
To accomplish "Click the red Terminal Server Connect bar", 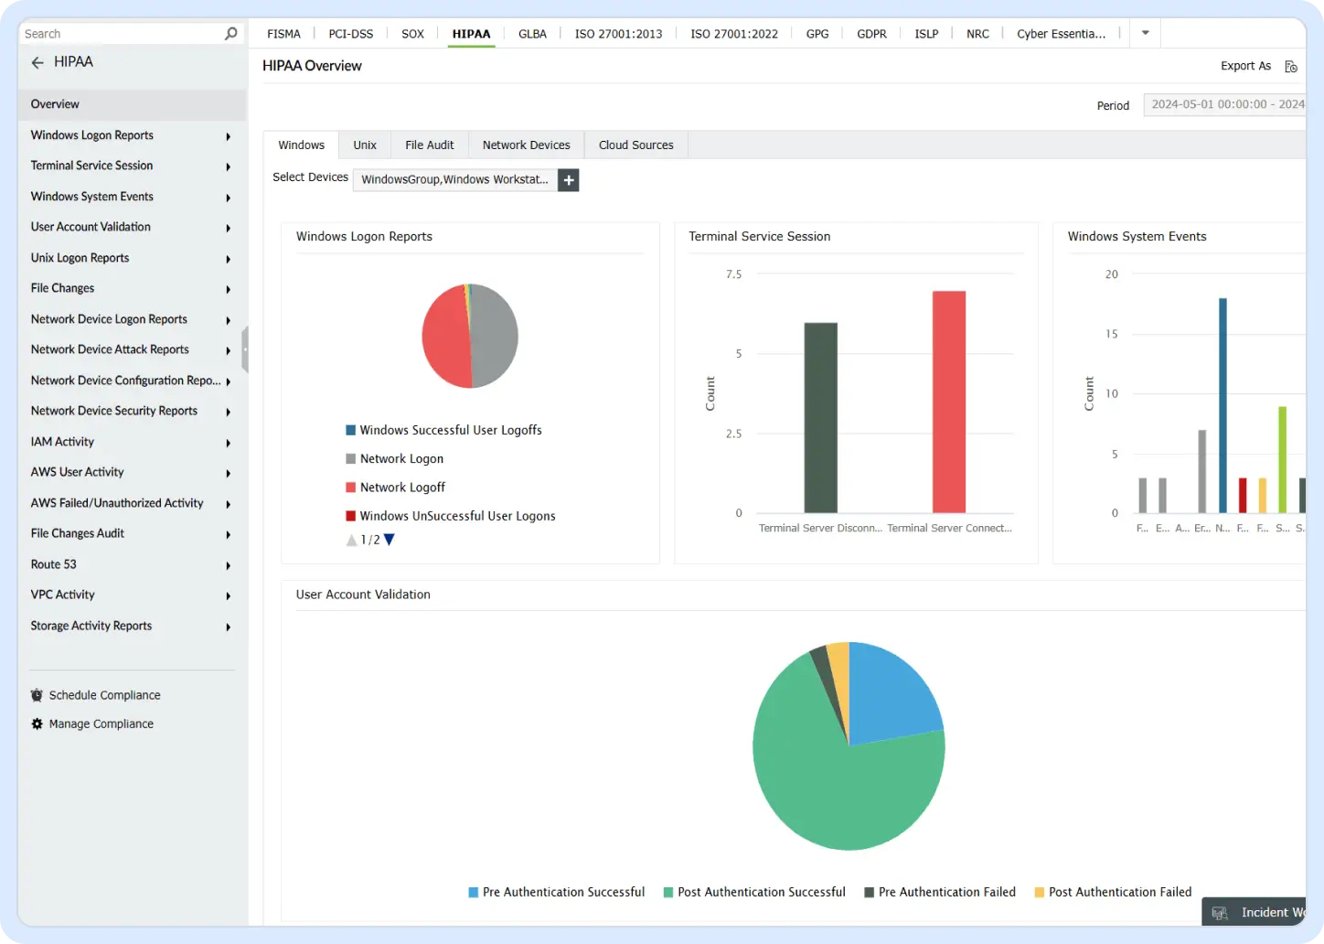I will point(949,402).
